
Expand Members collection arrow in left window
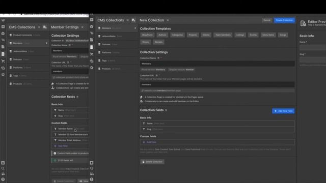46,43
